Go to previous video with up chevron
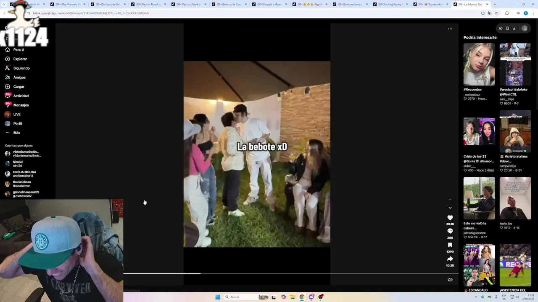Viewport: 538px width, 302px height. [x=450, y=200]
